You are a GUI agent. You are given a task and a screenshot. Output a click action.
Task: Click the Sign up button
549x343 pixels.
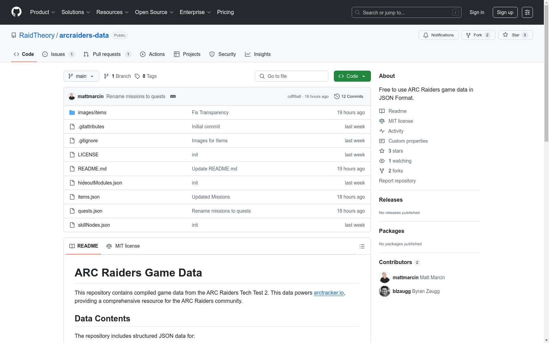[505, 12]
